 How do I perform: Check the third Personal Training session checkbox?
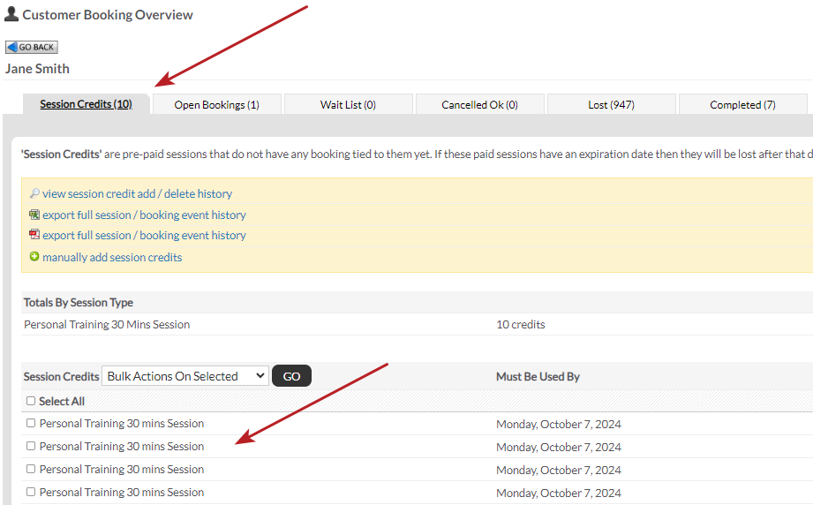click(31, 469)
